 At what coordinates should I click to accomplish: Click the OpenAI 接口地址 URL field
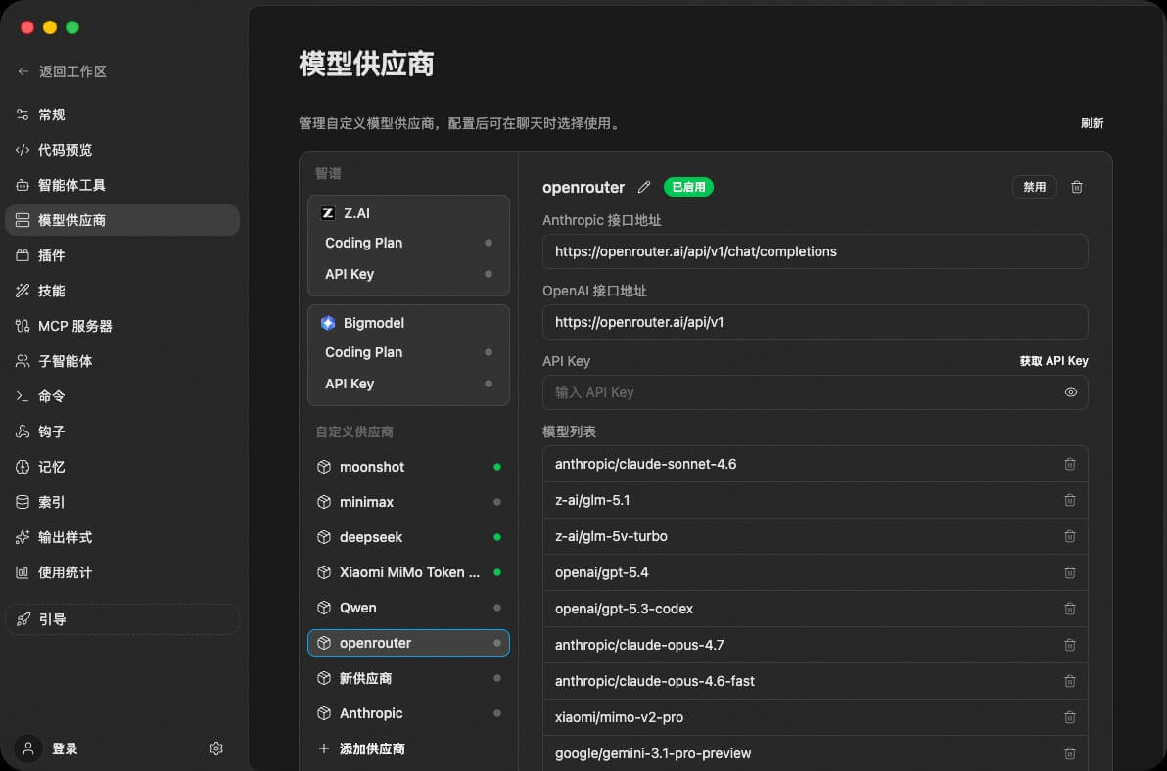(x=815, y=322)
